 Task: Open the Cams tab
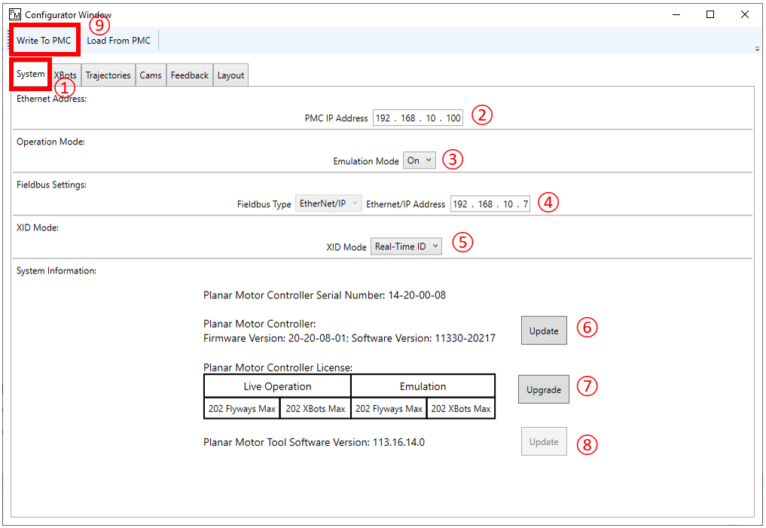coord(151,75)
